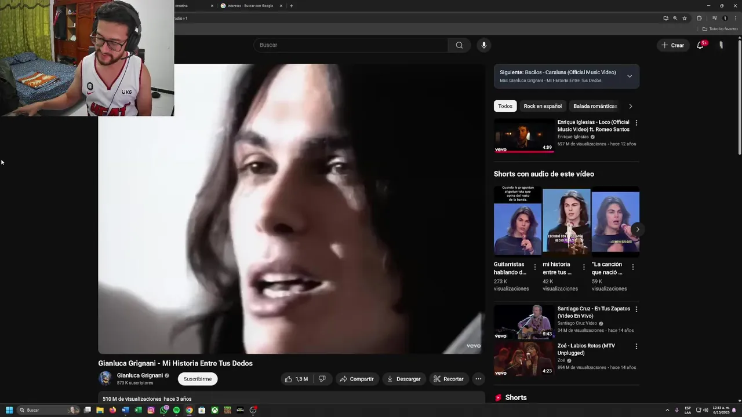Click the Descargar download button

pyautogui.click(x=403, y=379)
